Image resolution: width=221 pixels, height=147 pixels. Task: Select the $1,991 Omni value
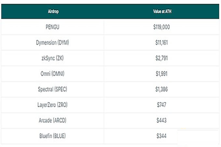[162, 74]
